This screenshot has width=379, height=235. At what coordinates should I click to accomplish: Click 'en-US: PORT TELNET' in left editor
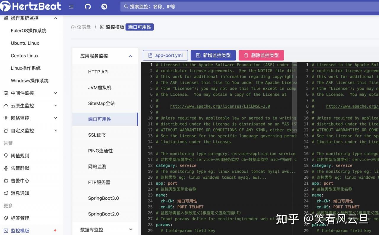coord(182,207)
